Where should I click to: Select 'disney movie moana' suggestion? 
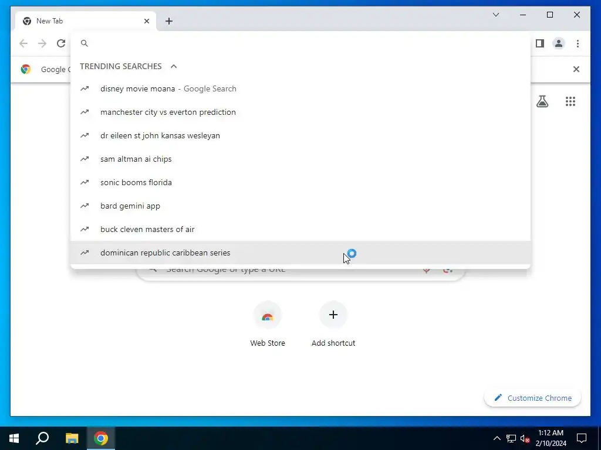tap(300, 89)
